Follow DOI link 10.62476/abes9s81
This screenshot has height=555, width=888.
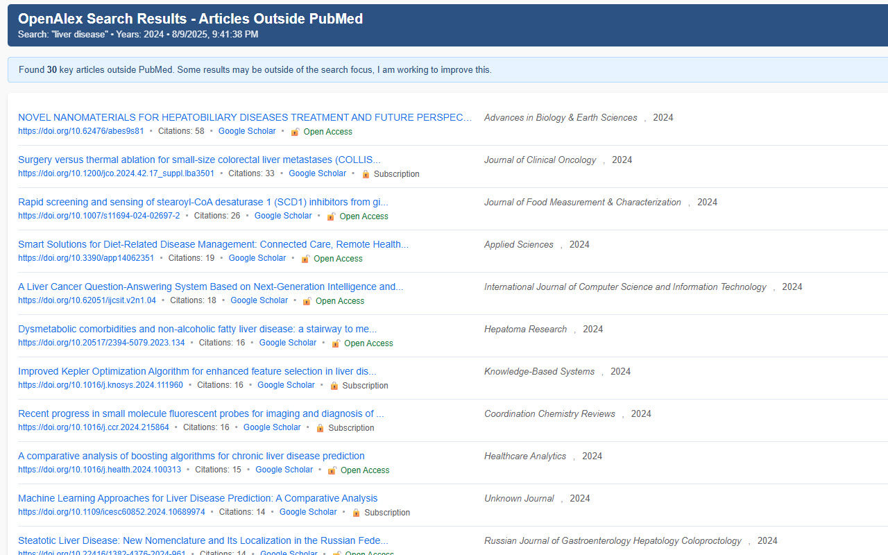click(81, 131)
